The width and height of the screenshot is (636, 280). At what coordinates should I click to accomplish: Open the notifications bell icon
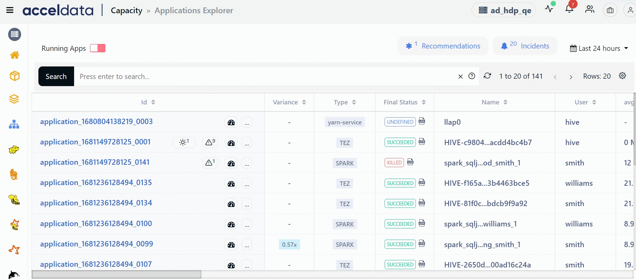click(570, 9)
